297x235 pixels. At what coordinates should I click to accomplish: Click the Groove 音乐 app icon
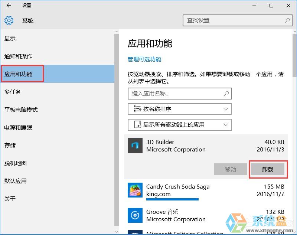[135, 215]
